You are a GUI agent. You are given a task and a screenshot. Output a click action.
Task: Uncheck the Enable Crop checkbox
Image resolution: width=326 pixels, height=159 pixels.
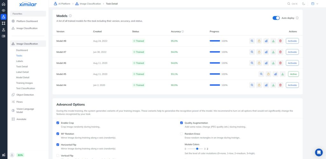[x=58, y=123]
